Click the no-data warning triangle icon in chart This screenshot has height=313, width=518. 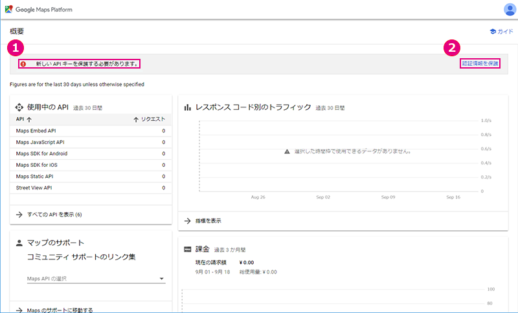click(287, 151)
